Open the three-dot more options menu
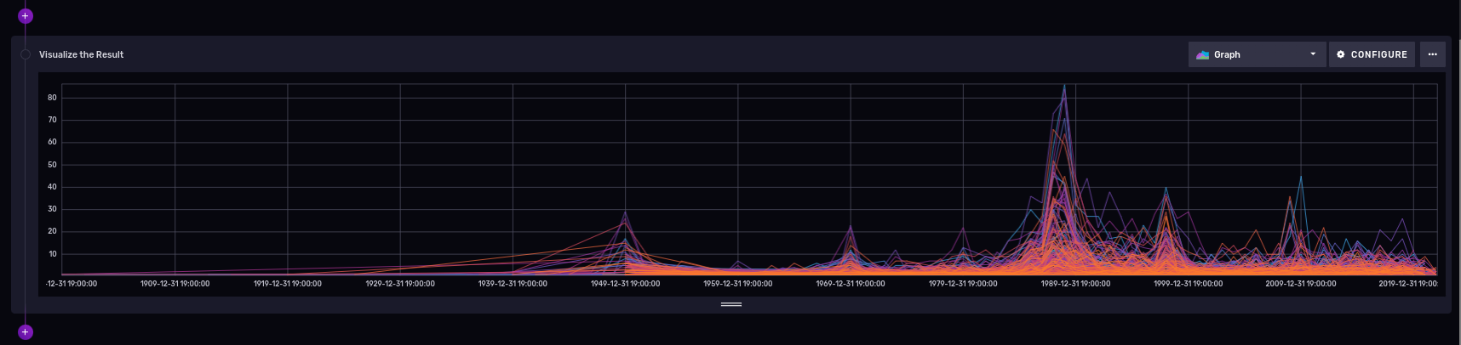The height and width of the screenshot is (345, 1461). (x=1432, y=54)
